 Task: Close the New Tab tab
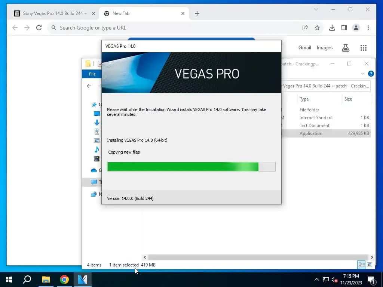(x=183, y=13)
